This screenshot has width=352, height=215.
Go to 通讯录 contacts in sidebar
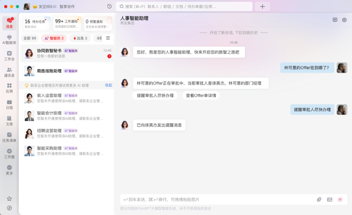(x=9, y=72)
